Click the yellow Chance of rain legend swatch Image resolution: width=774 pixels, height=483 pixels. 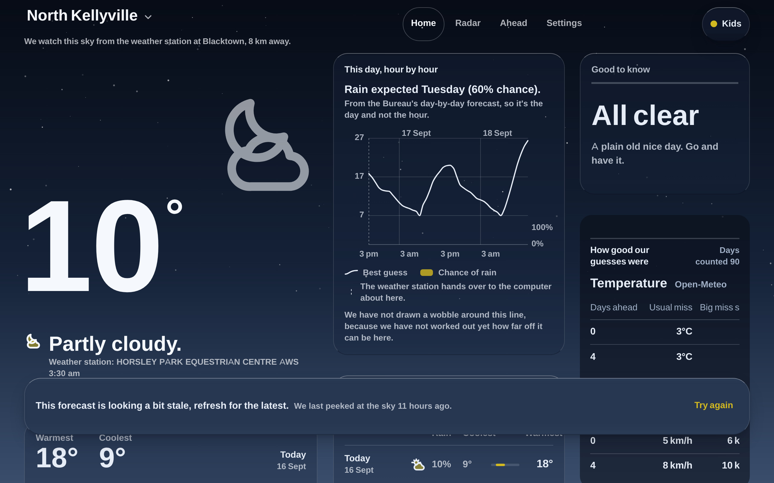426,273
